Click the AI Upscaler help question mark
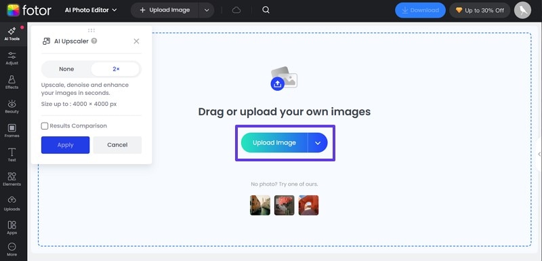542x261 pixels. click(94, 41)
